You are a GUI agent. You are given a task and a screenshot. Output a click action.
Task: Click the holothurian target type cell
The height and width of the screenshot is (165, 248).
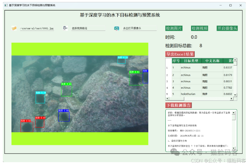(191, 94)
